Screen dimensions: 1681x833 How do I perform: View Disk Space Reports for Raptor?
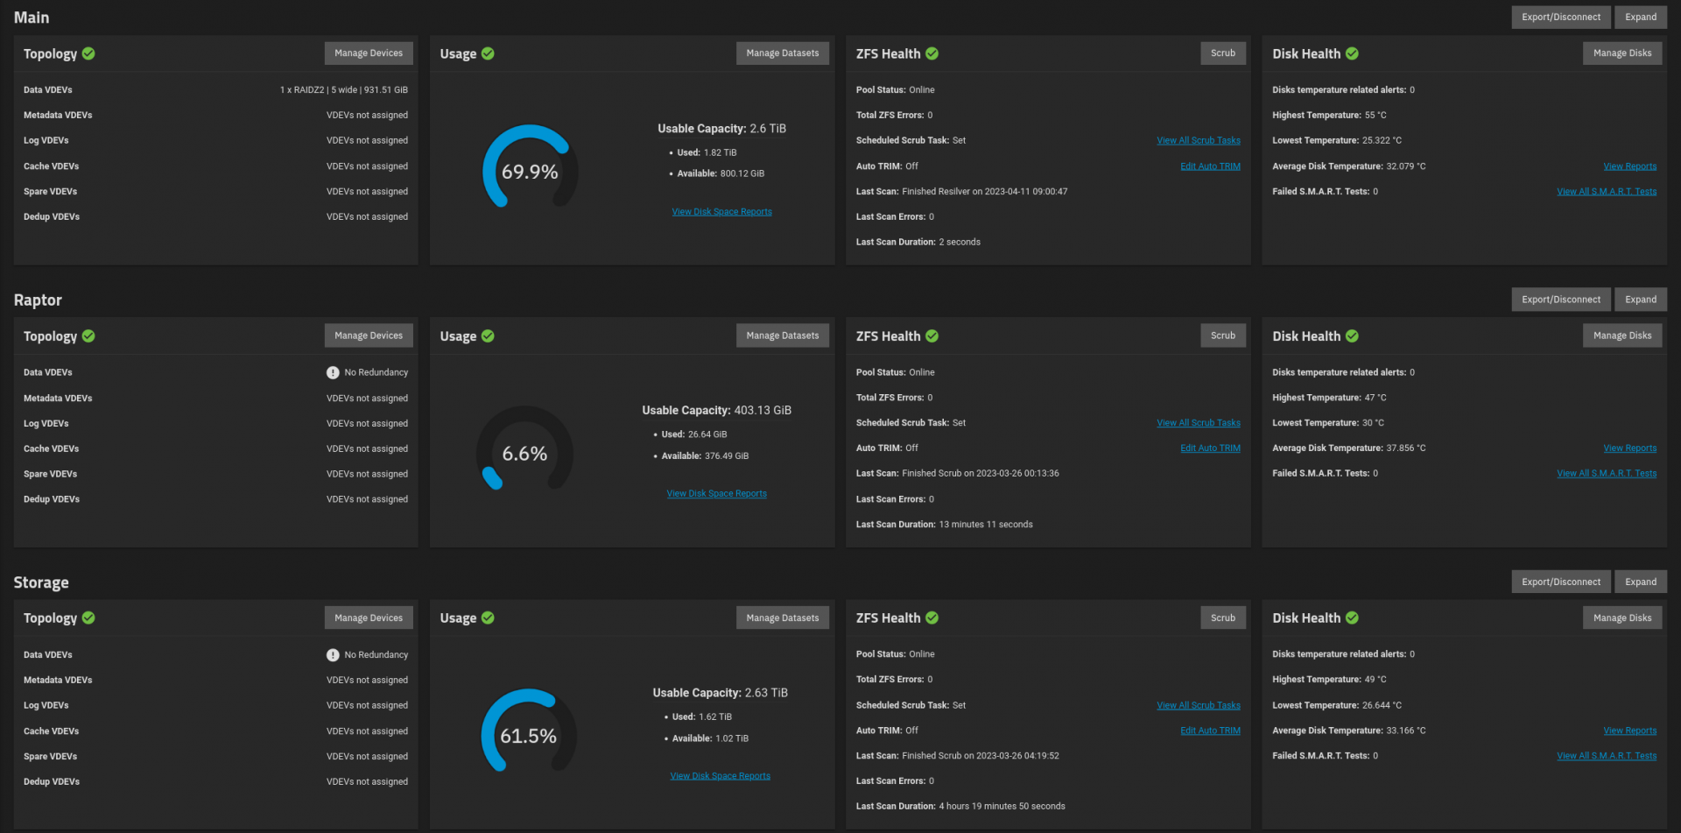pos(716,494)
